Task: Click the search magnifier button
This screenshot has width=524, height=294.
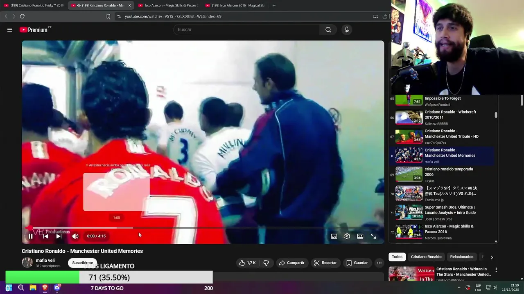Action: pyautogui.click(x=328, y=29)
